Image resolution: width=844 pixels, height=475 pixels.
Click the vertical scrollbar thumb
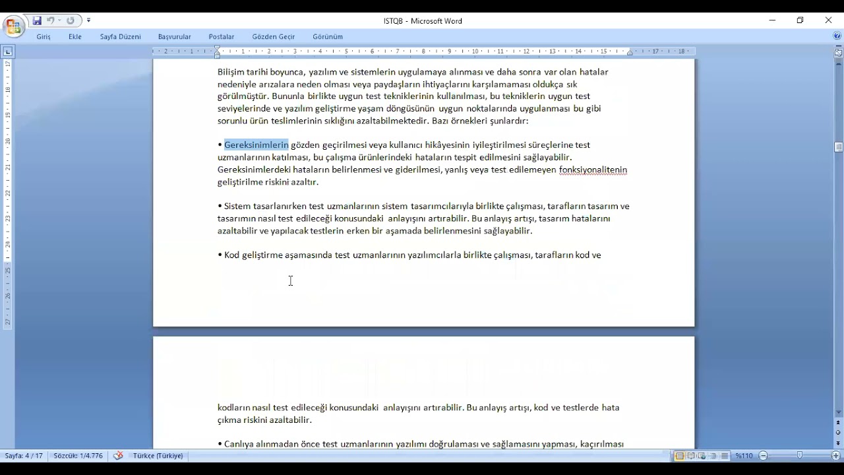point(839,147)
